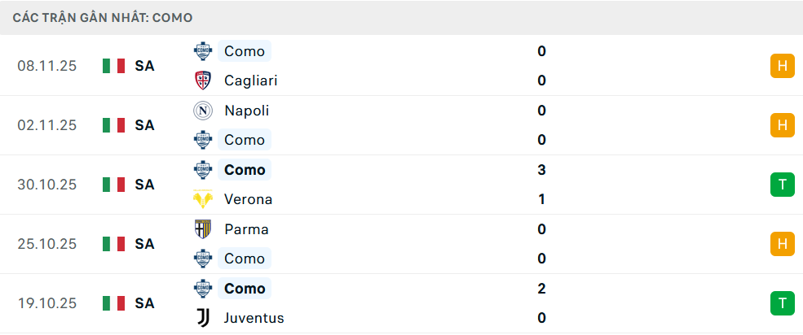
Task: Click the Verona club crest icon
Action: coord(202,199)
